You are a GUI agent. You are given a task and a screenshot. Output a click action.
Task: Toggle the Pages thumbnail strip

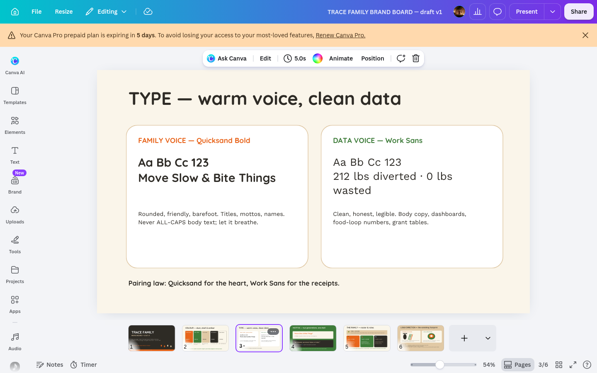517,365
